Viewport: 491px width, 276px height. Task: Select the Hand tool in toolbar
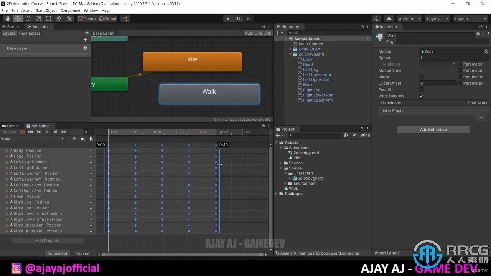[x=8, y=19]
